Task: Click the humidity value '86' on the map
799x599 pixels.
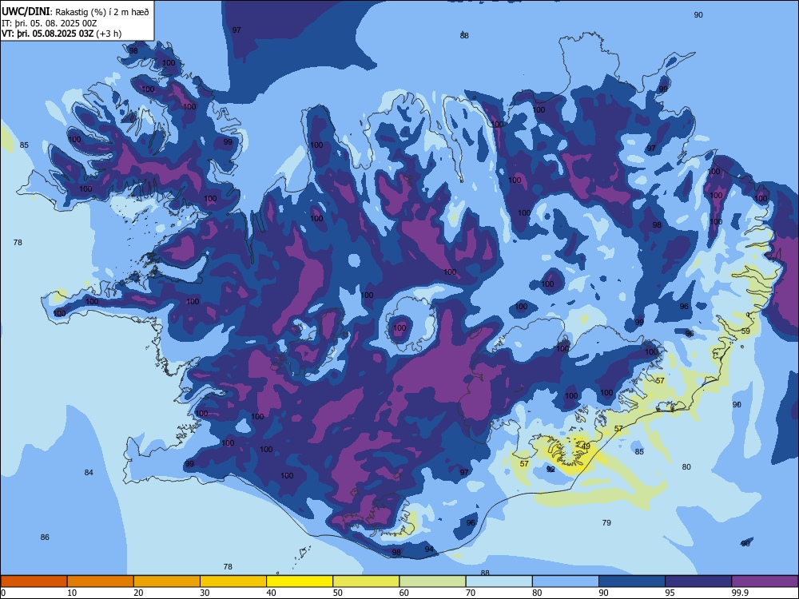Action: 45,538
